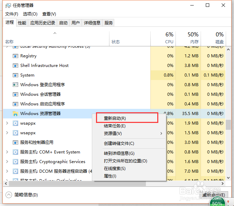234x206 pixels.
Task: Open 资源值(V) submenu arrow
Action: [x=161, y=134]
